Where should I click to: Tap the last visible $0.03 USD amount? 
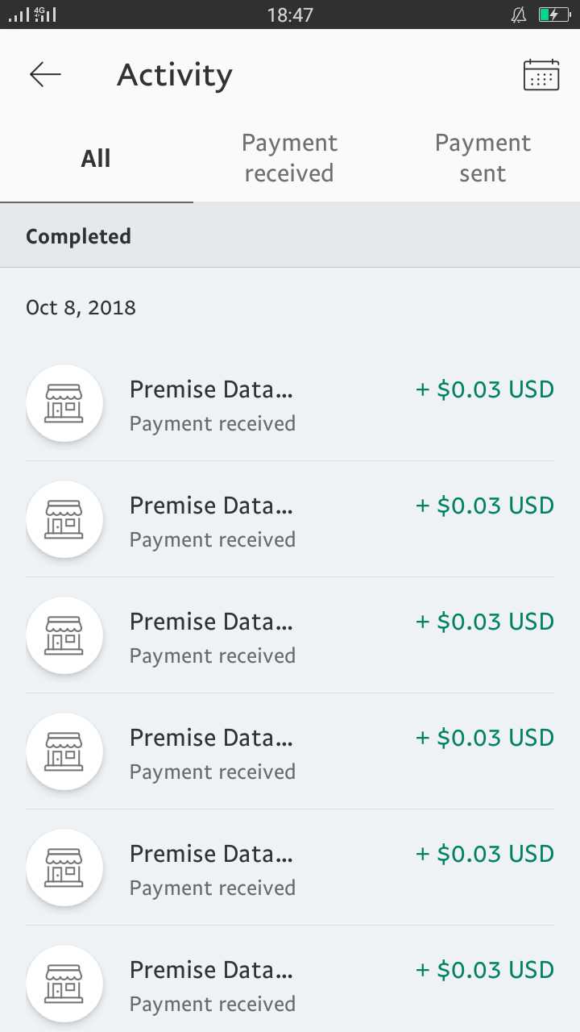[485, 971]
